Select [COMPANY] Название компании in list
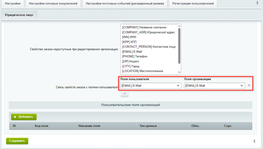The width and height of the screenshot is (263, 149). point(149,27)
